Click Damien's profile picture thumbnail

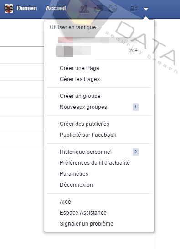(x=9, y=8)
